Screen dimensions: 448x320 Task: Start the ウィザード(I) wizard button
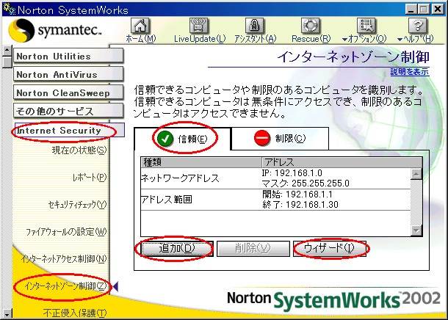pyautogui.click(x=330, y=248)
